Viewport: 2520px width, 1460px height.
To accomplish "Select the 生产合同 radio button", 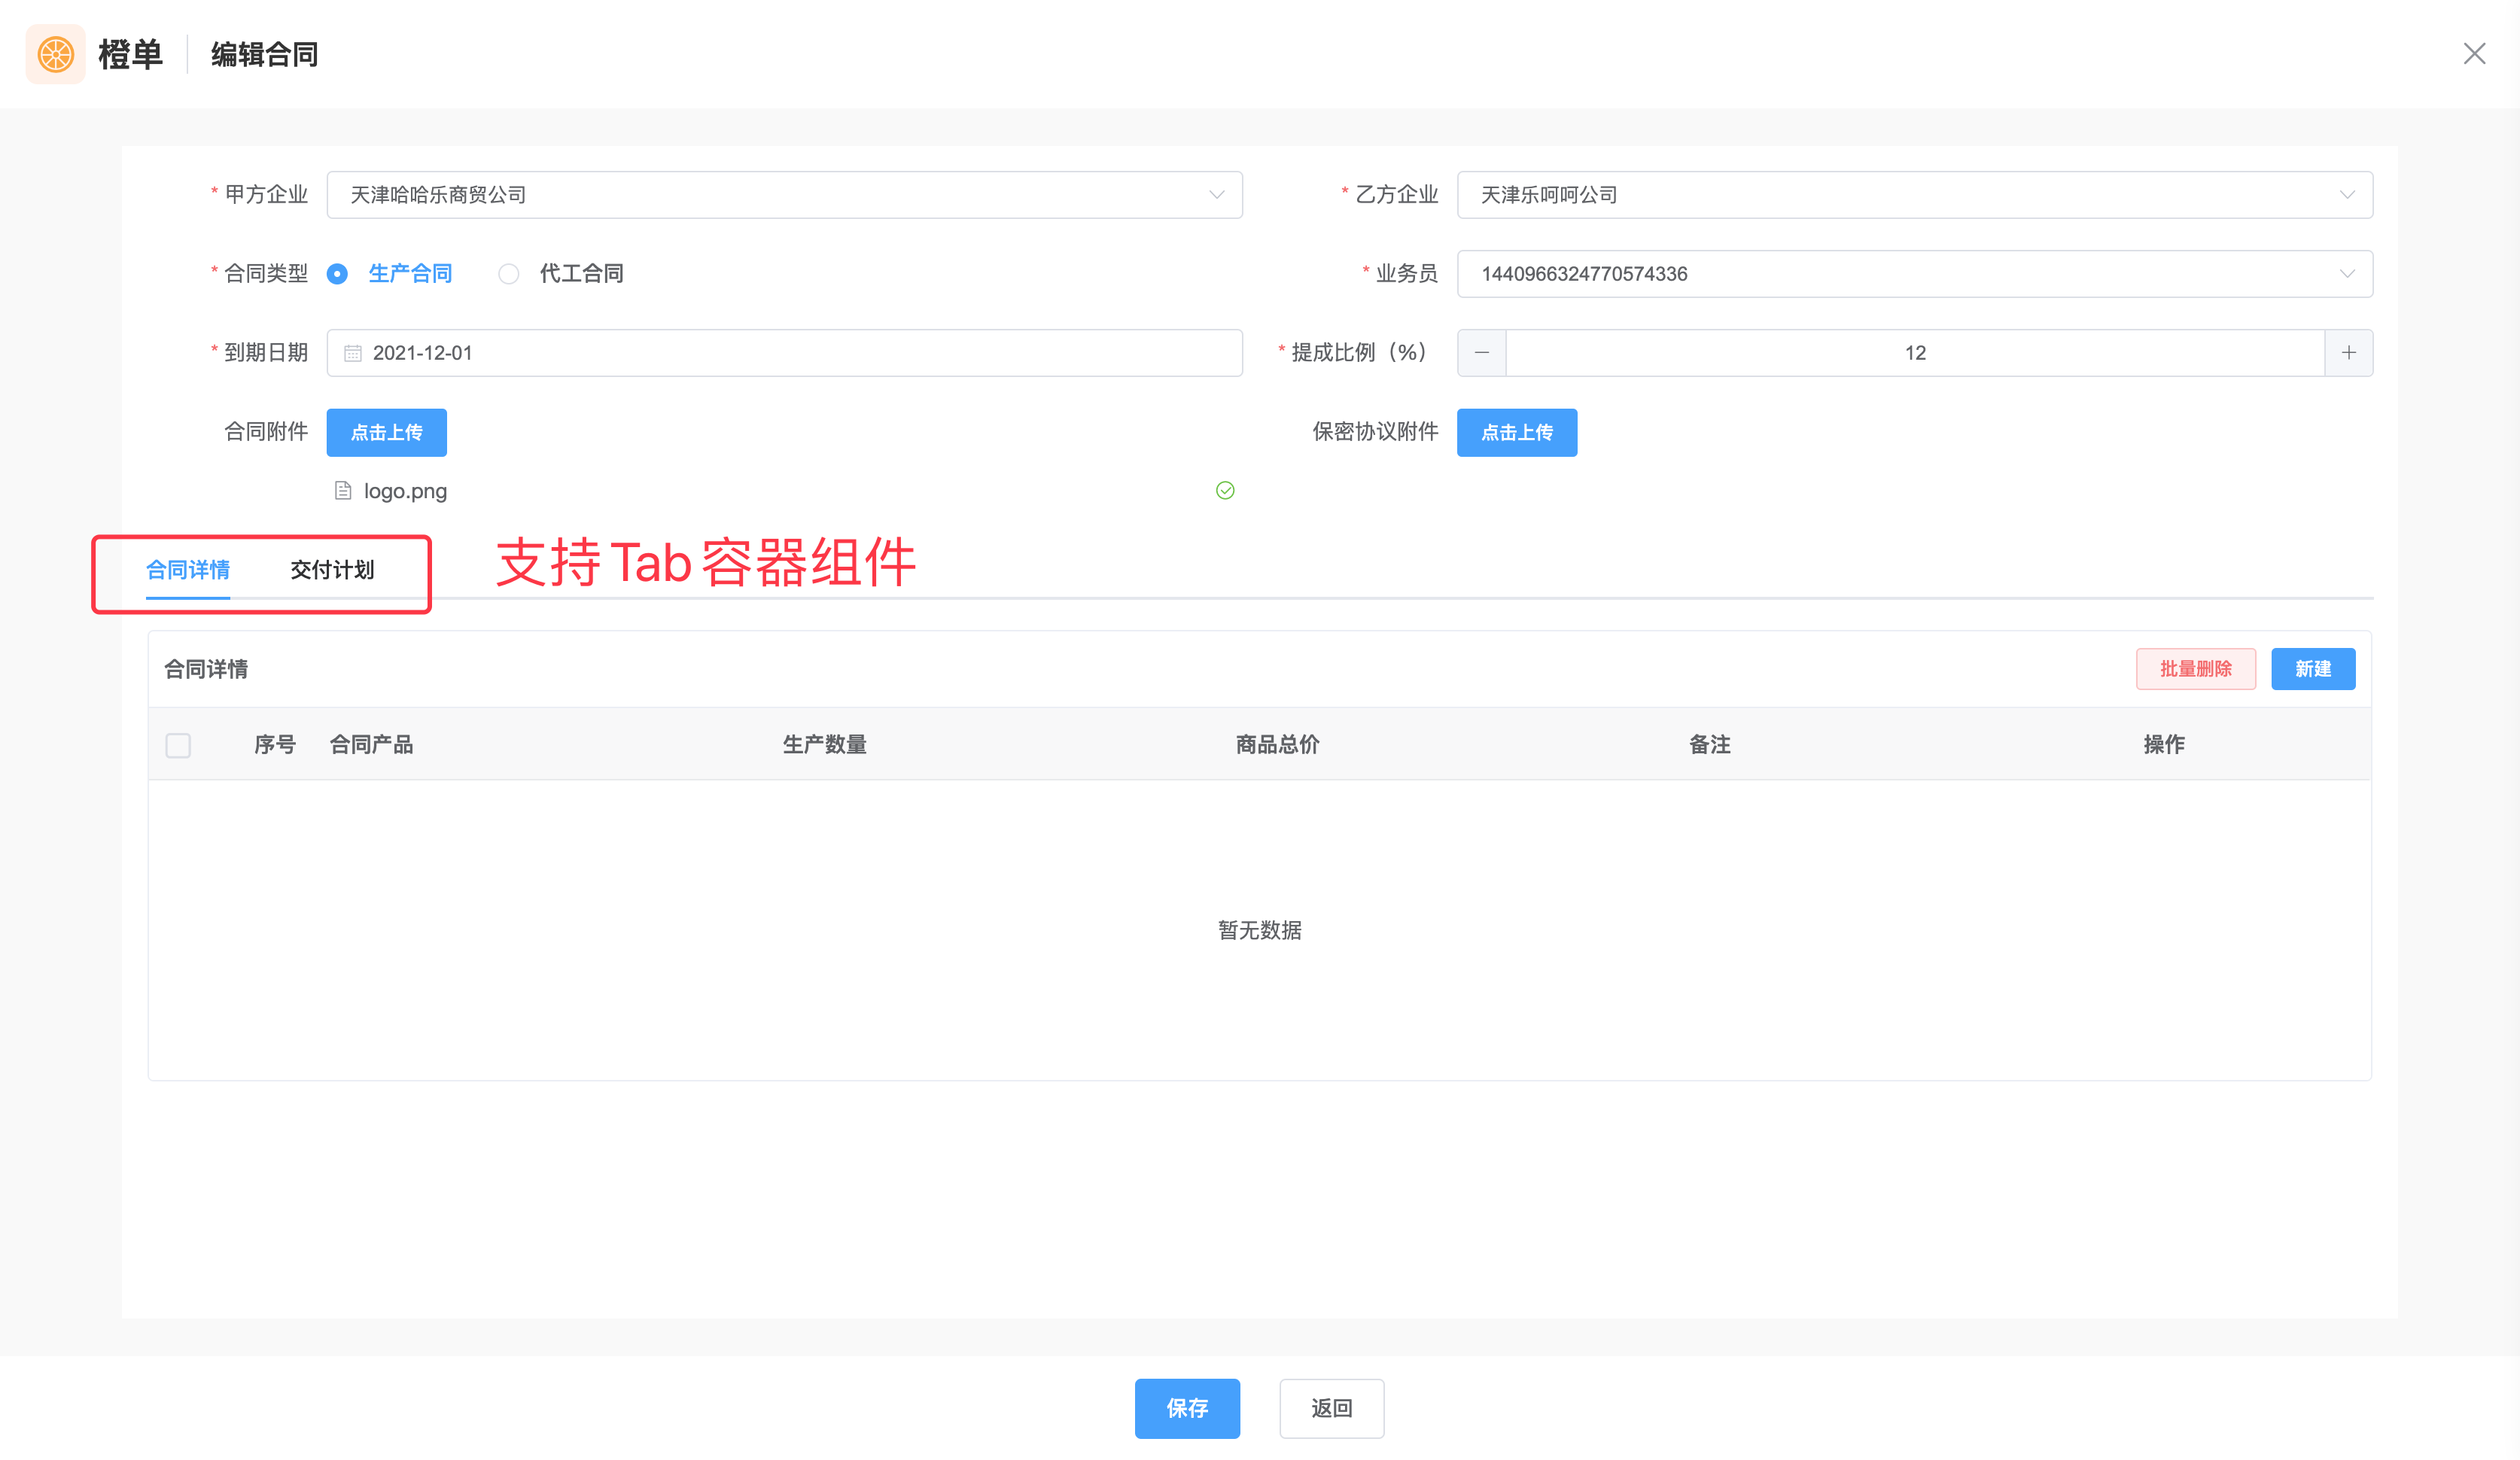I will tap(338, 274).
